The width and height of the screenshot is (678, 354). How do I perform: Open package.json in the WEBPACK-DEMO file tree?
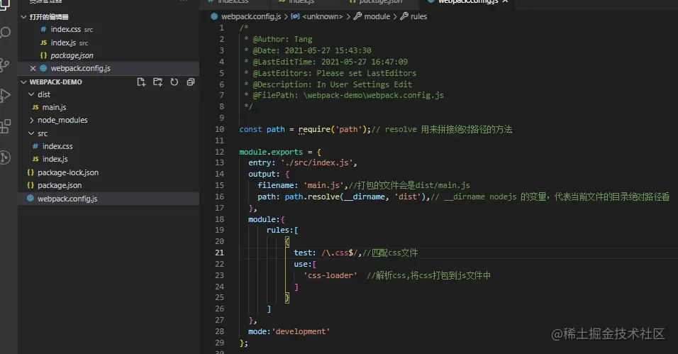coord(109,185)
